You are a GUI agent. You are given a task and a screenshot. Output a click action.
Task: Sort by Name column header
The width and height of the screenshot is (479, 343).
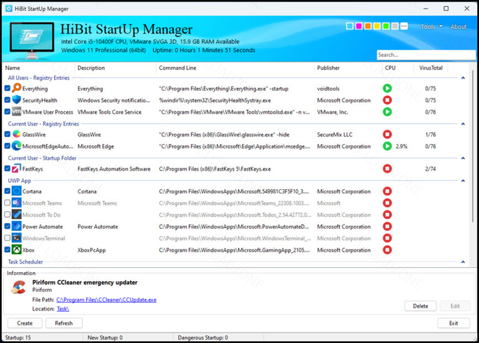[12, 68]
